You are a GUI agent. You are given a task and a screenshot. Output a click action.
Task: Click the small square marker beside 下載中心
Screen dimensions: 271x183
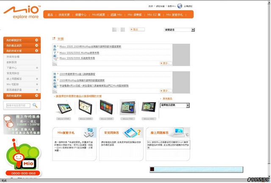(37, 68)
